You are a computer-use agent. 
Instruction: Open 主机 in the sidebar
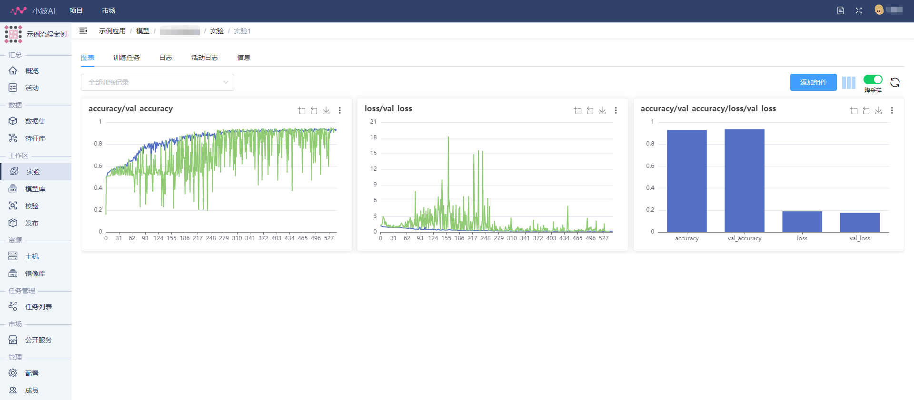coord(36,256)
